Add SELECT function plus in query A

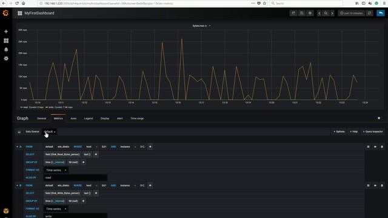point(96,154)
